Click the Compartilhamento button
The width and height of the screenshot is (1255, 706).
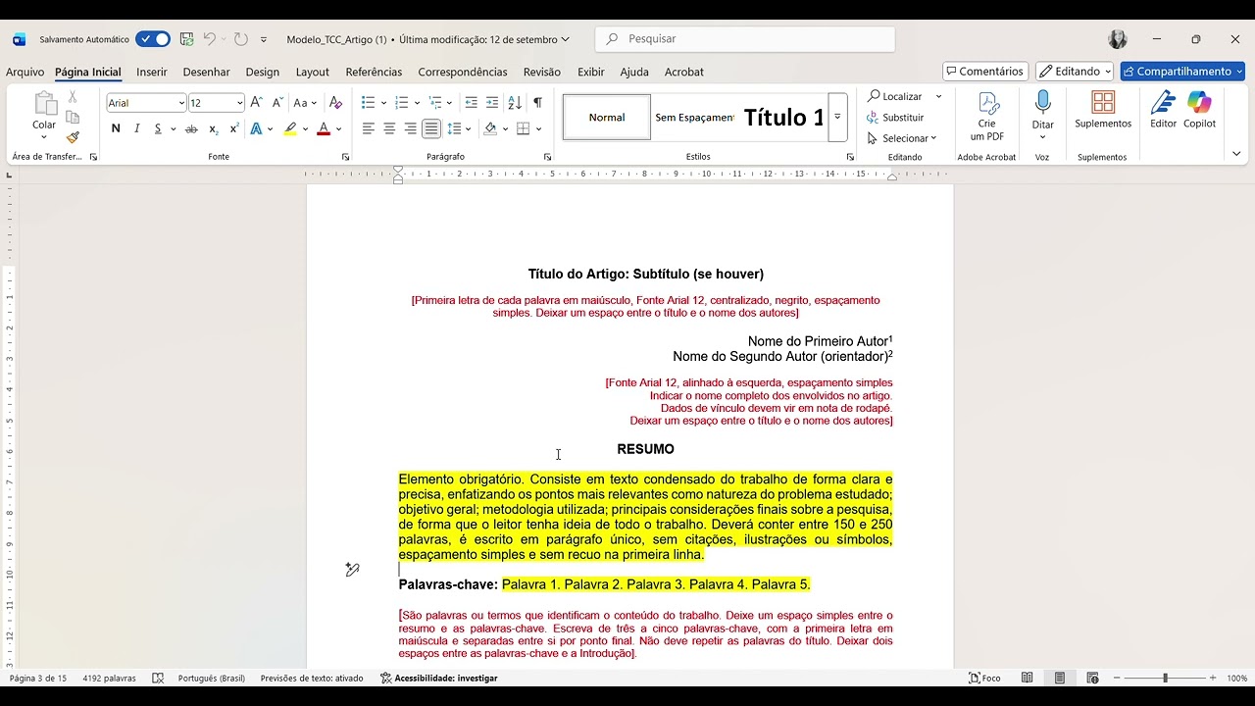coord(1182,72)
